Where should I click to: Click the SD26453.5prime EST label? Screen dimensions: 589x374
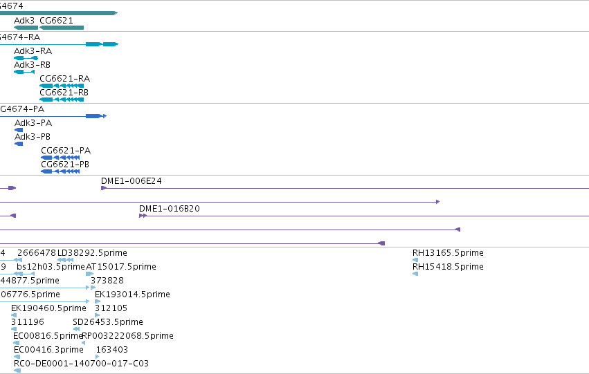108,322
